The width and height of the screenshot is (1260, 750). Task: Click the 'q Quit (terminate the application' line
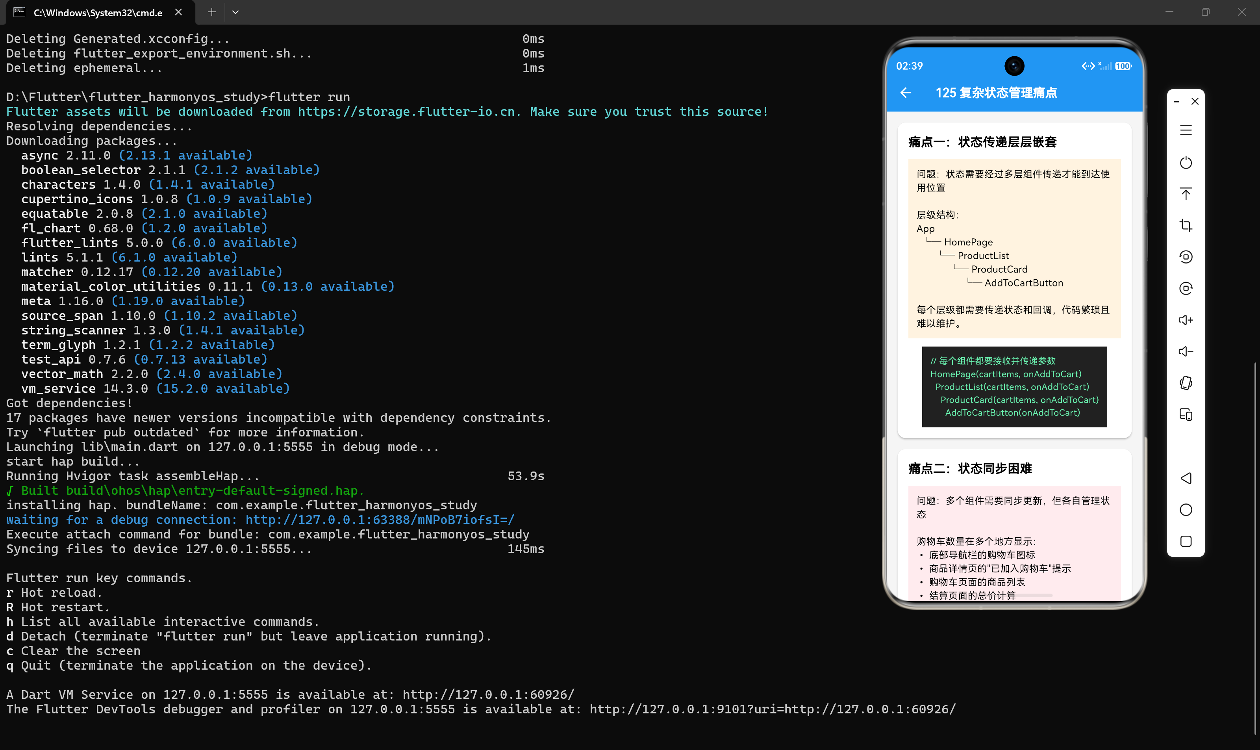[x=189, y=666]
